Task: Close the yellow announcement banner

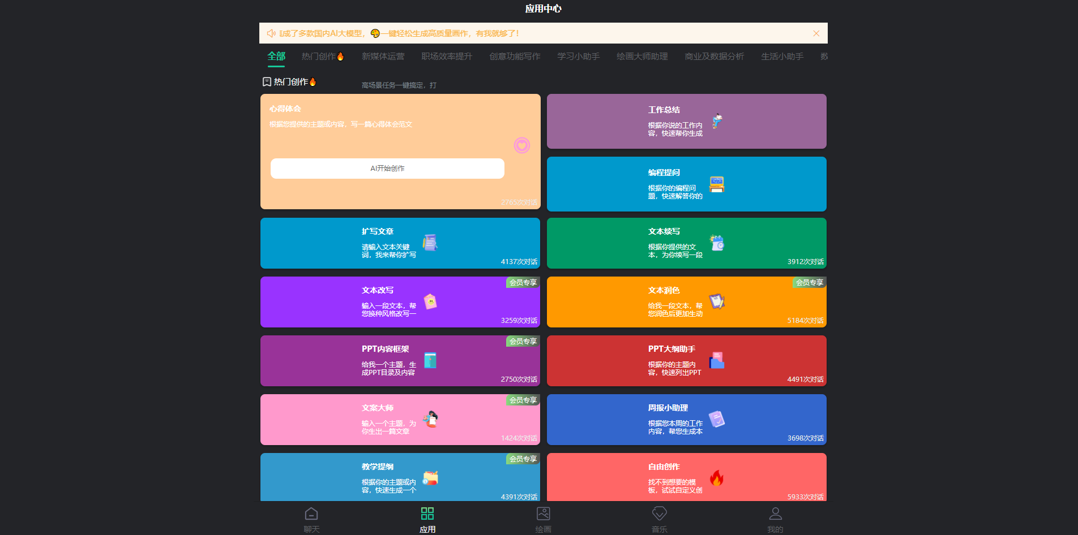Action: coord(816,33)
